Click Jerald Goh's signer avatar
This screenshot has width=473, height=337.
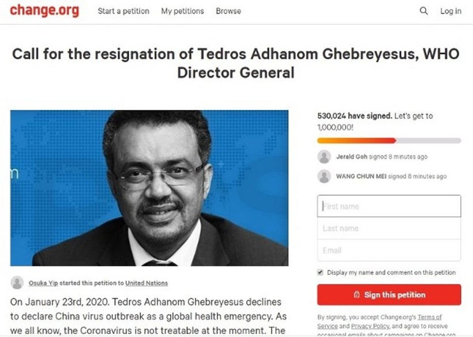[x=324, y=156]
